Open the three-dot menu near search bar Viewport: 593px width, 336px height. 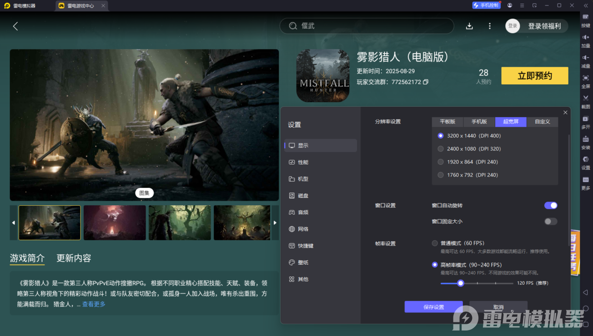(490, 26)
